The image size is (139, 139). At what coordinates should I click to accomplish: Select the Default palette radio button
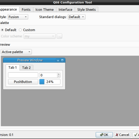coord(9,30)
